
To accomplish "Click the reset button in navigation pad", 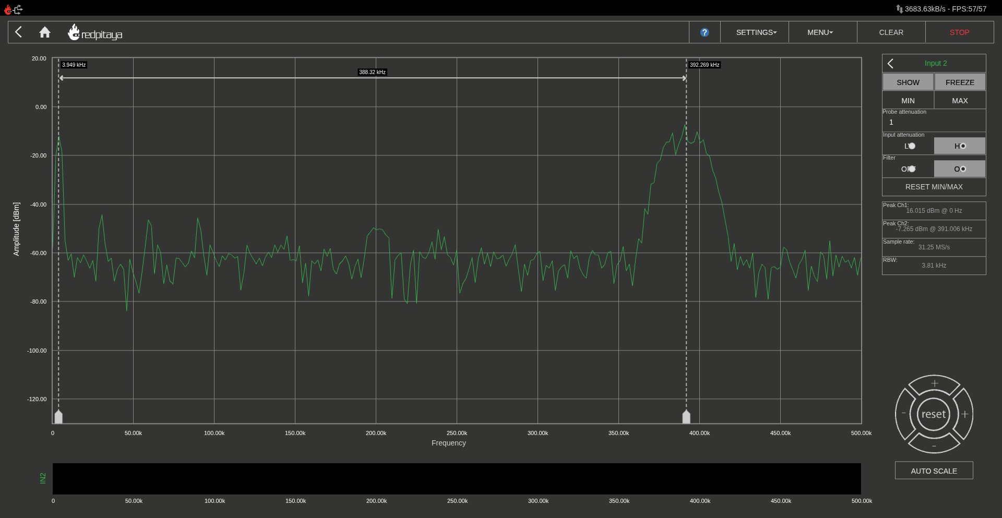I will (934, 414).
